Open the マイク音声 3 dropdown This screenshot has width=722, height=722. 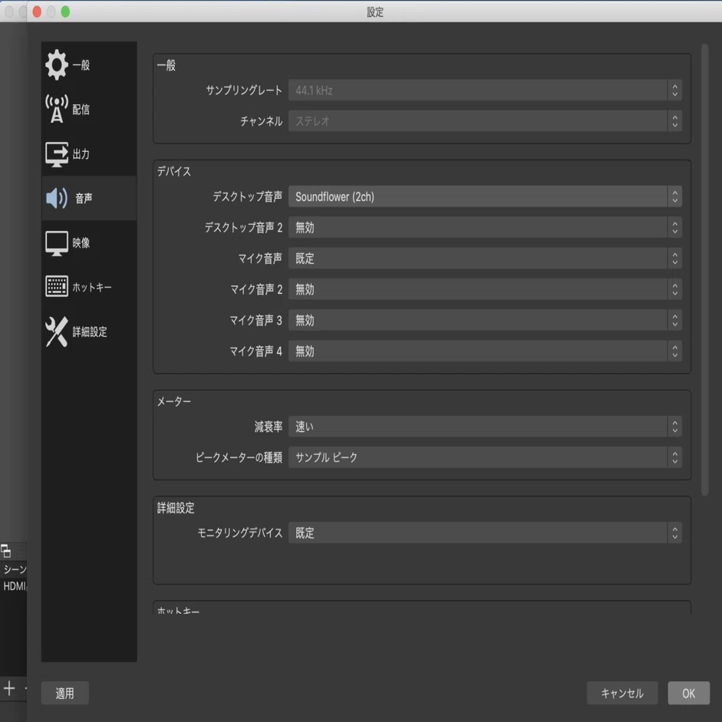[x=485, y=320]
